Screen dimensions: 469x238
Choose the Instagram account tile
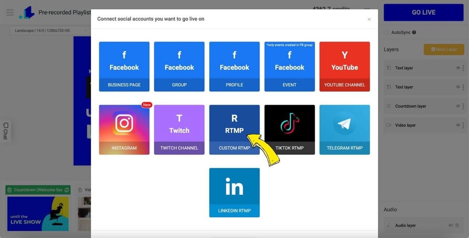click(x=124, y=130)
